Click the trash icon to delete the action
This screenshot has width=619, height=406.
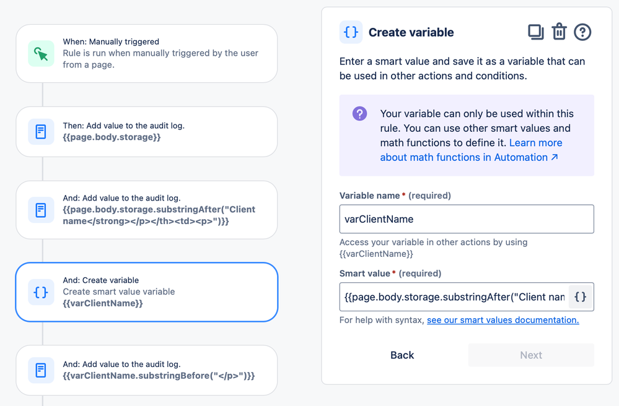click(559, 32)
